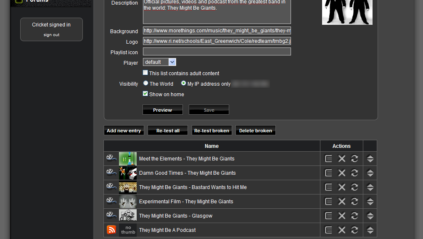
Task: Refresh the Glasgow entry using re-test icon
Action: point(354,216)
